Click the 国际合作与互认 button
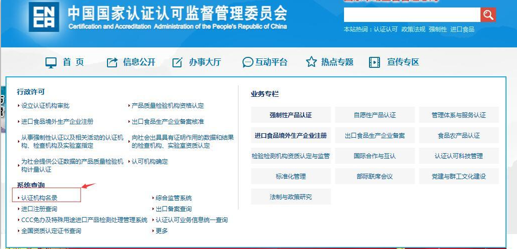Image resolution: width=517 pixels, height=249 pixels. coord(375,156)
